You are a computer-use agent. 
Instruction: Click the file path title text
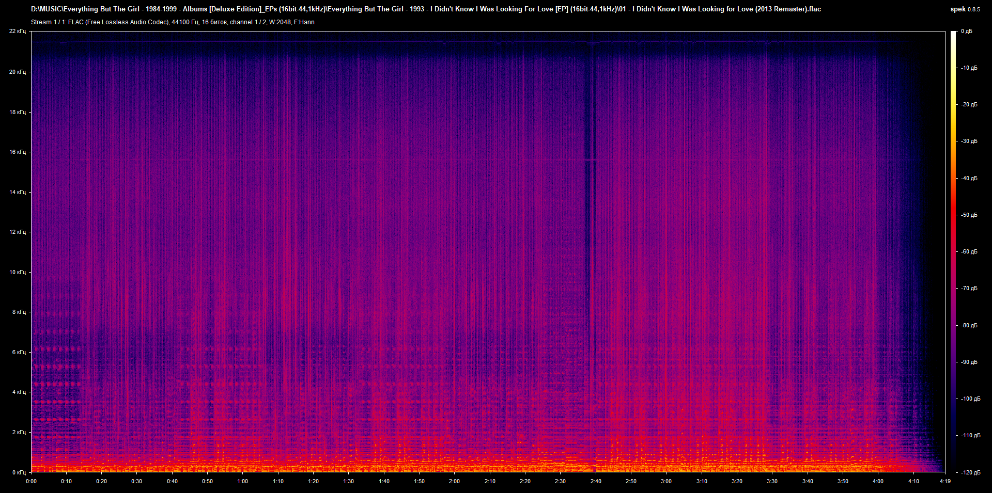pyautogui.click(x=426, y=9)
